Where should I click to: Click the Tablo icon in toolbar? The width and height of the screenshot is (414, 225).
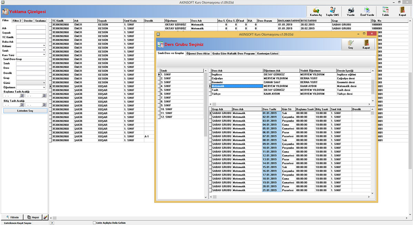pyautogui.click(x=385, y=12)
